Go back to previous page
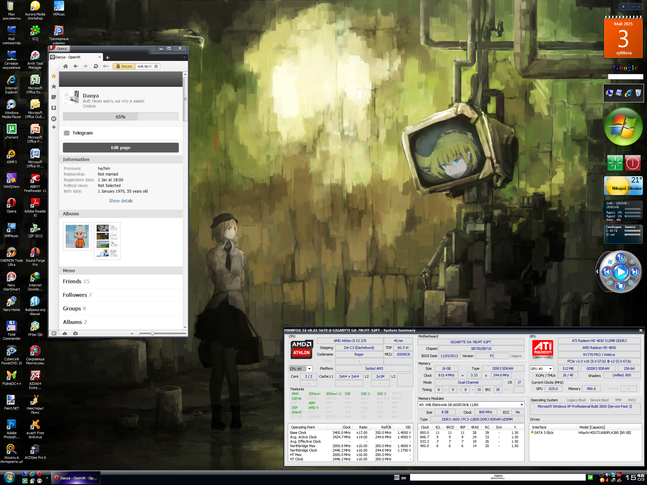 76,66
